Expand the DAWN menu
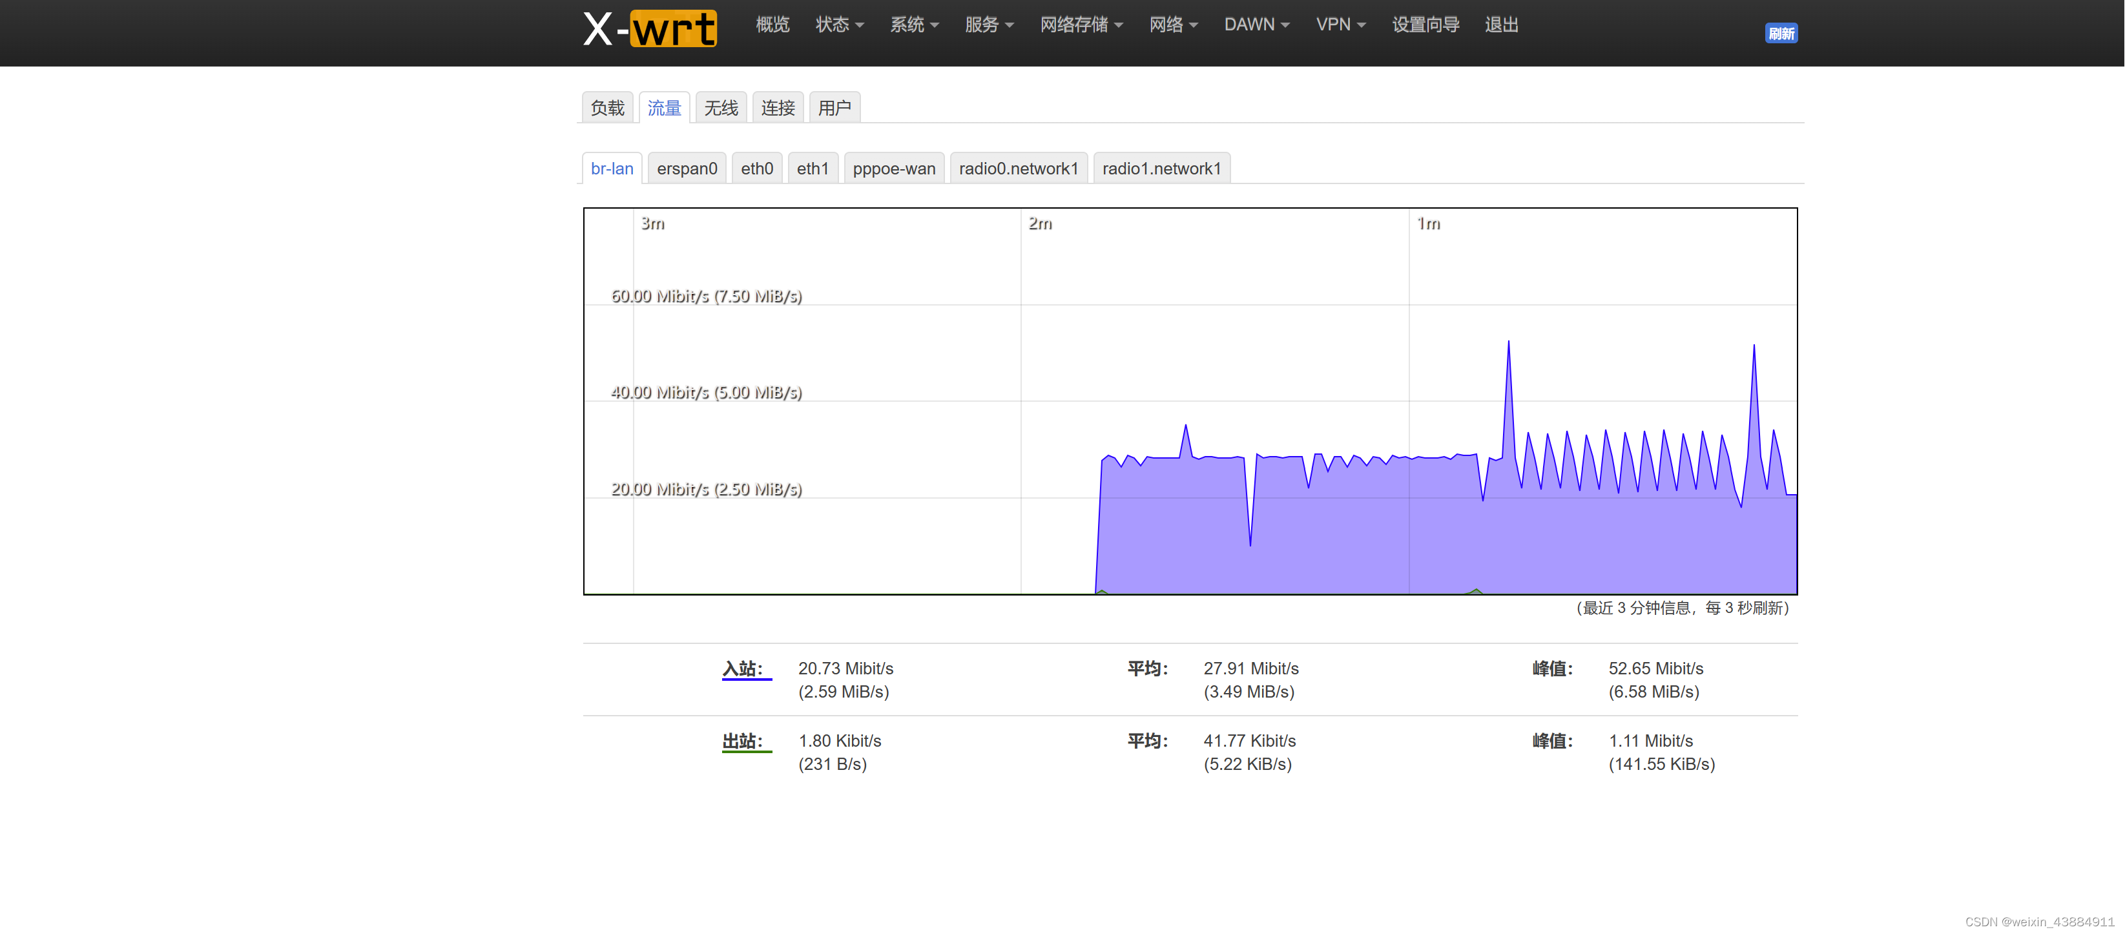Image resolution: width=2125 pixels, height=934 pixels. (x=1256, y=25)
